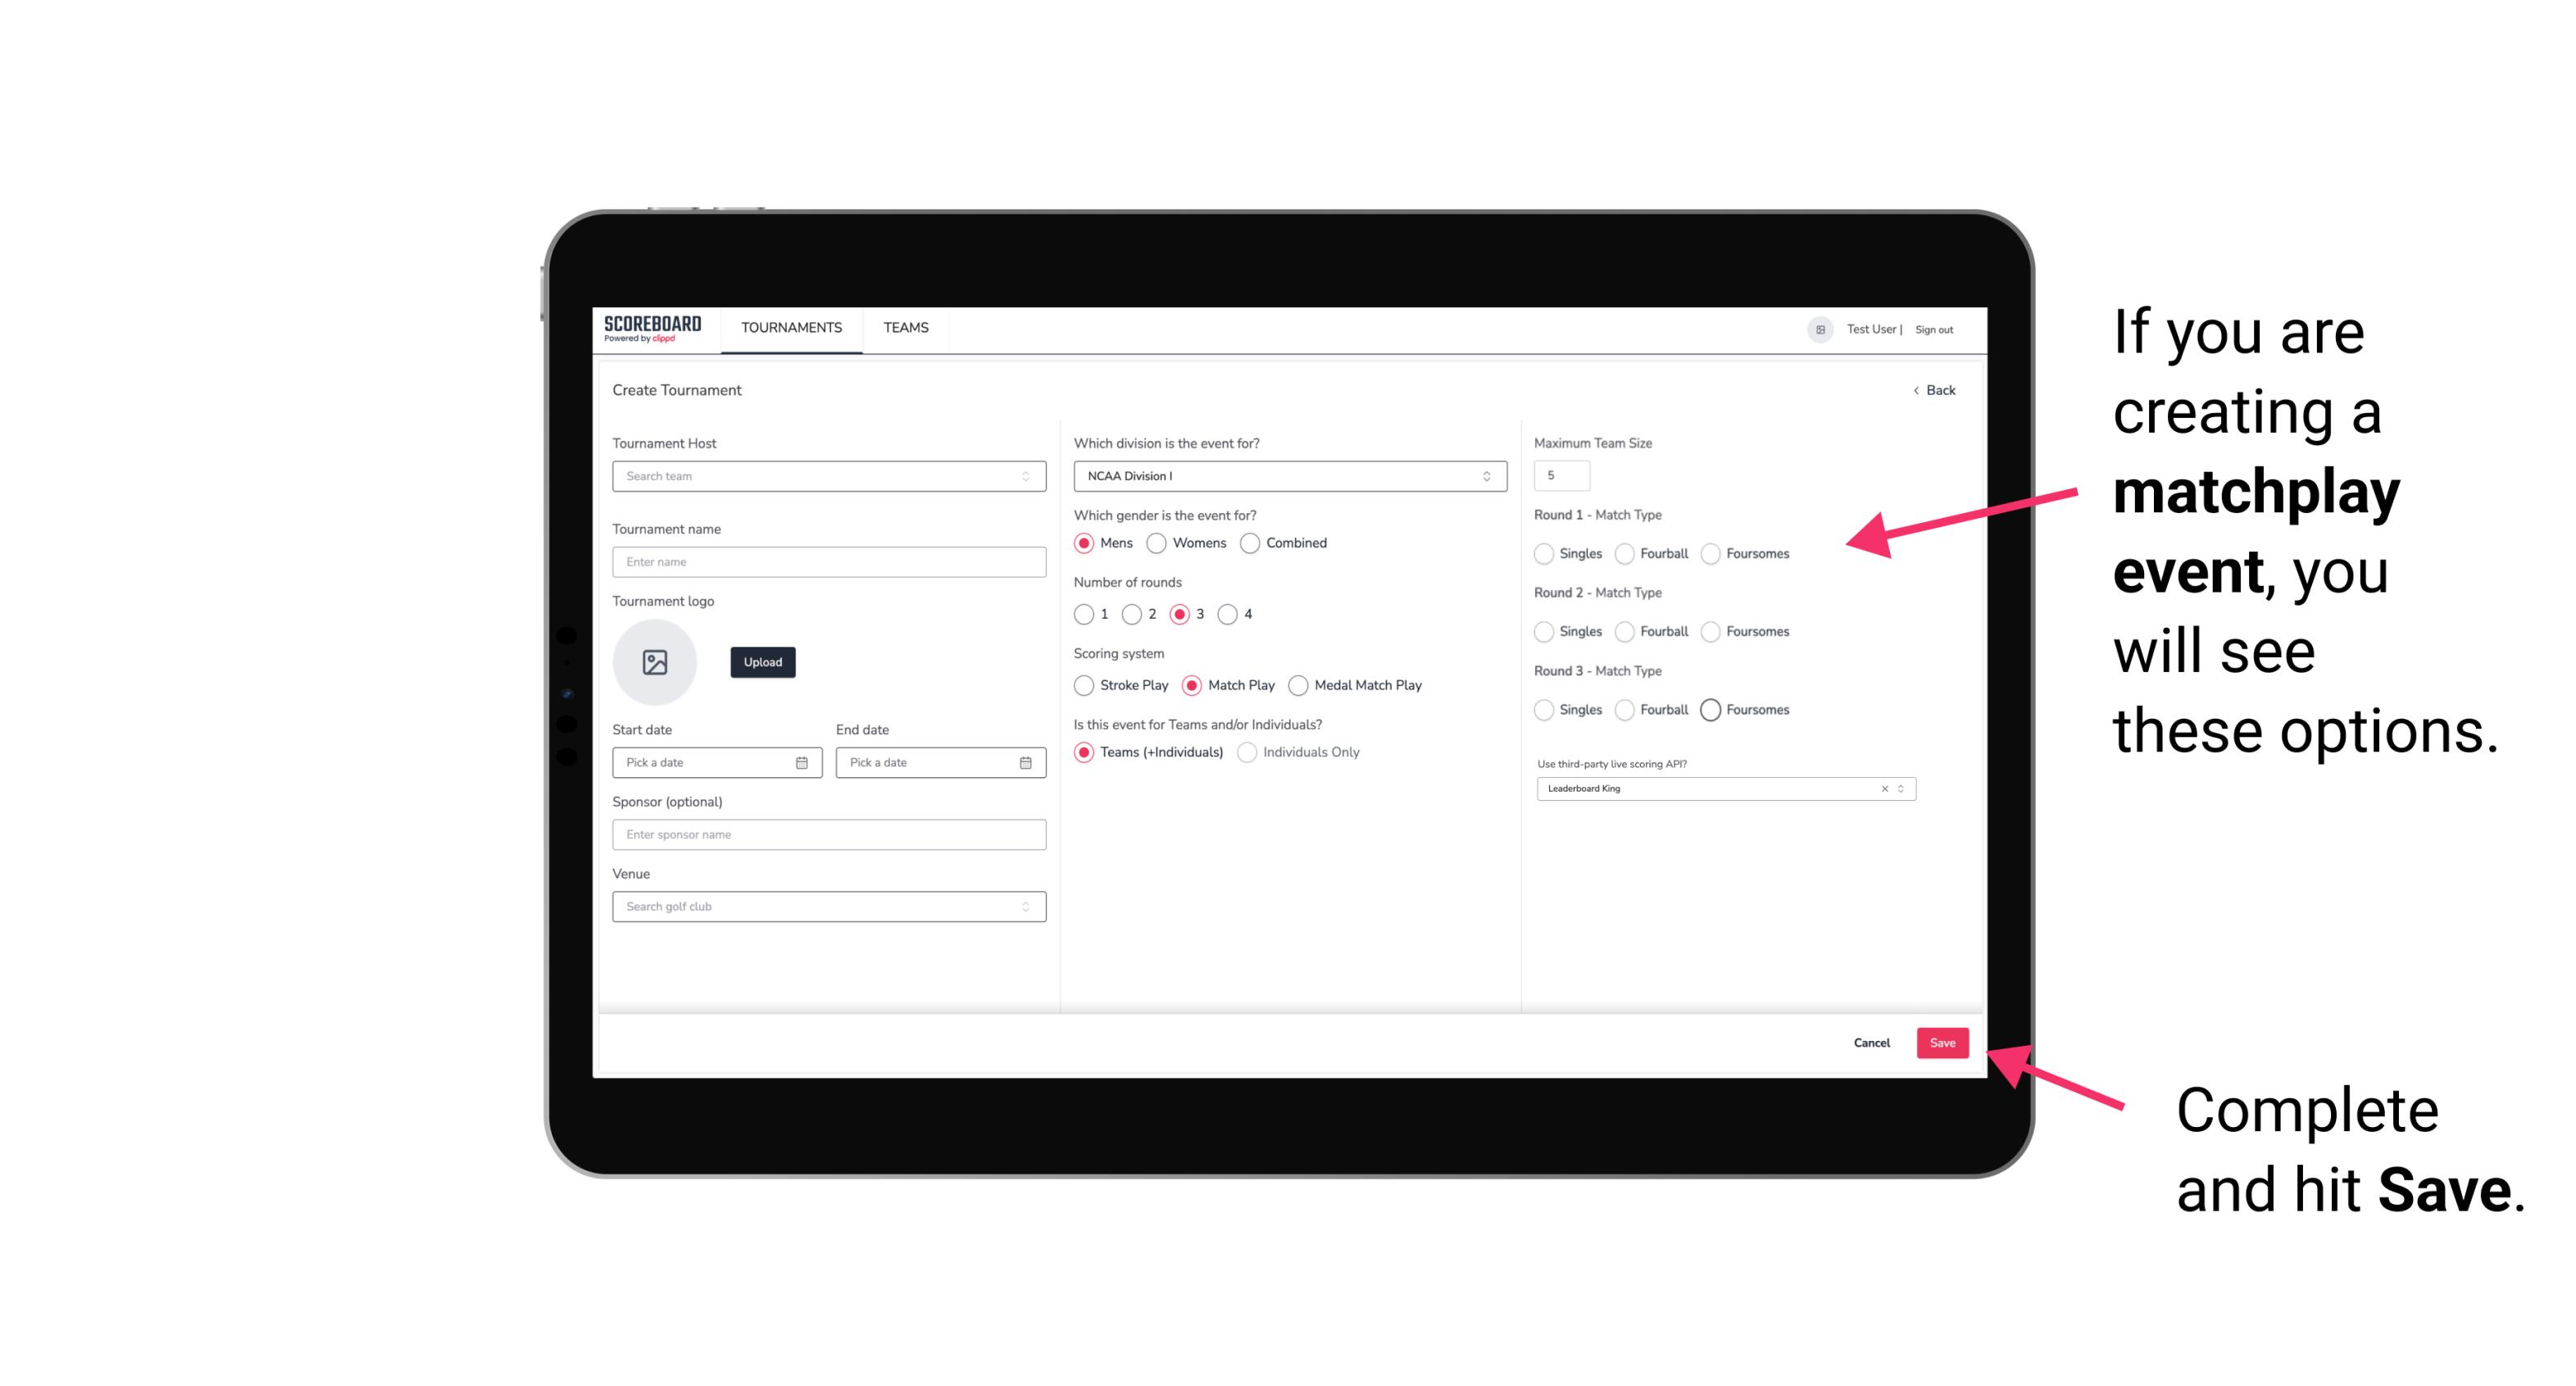Switch to the TEAMS tab

(904, 328)
